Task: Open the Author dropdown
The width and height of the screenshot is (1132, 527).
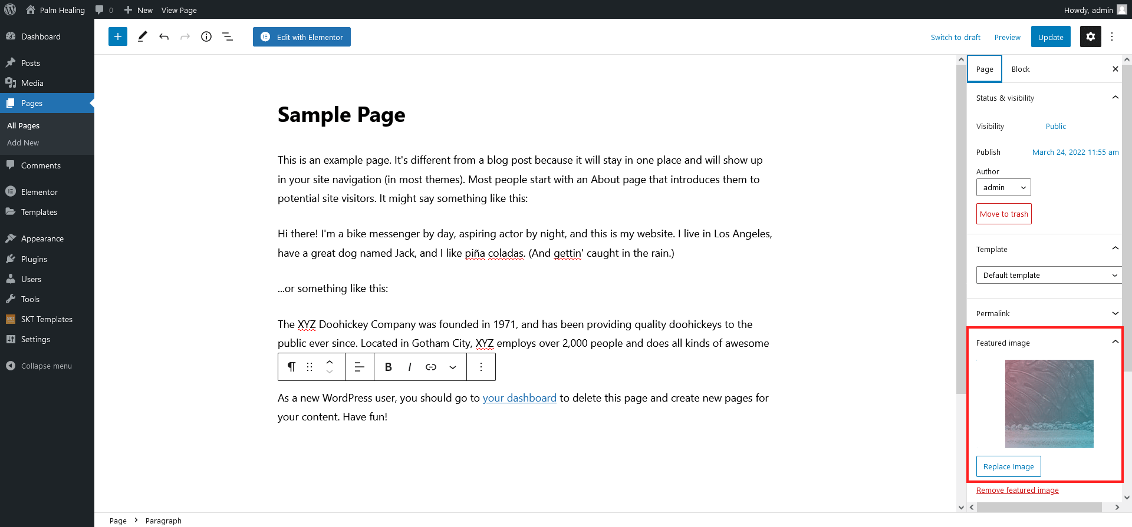Action: click(x=1003, y=187)
